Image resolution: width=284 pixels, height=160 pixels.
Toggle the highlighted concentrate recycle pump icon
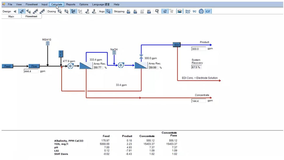point(165,12)
